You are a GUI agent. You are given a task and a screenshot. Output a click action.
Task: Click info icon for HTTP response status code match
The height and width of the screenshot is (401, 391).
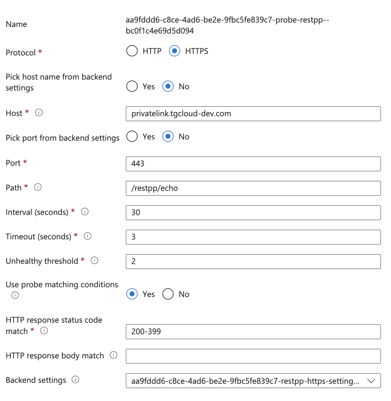click(44, 331)
